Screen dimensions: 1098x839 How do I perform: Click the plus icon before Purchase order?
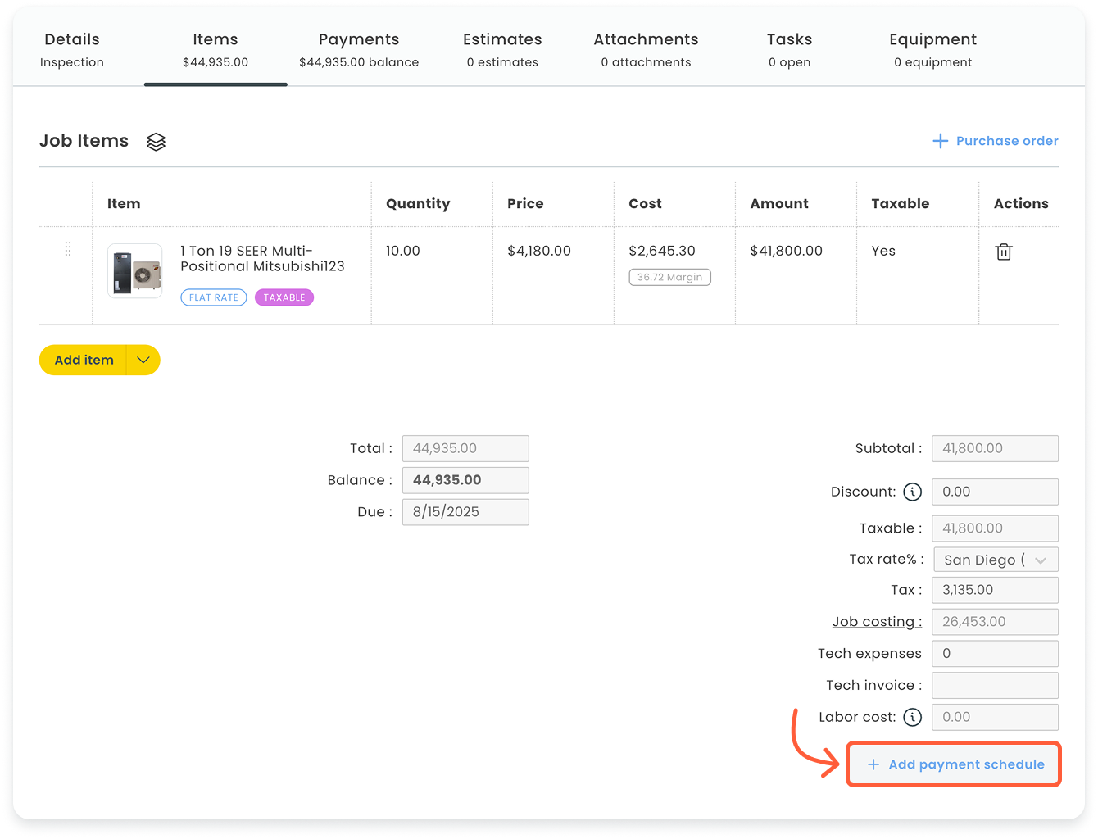[x=940, y=140]
